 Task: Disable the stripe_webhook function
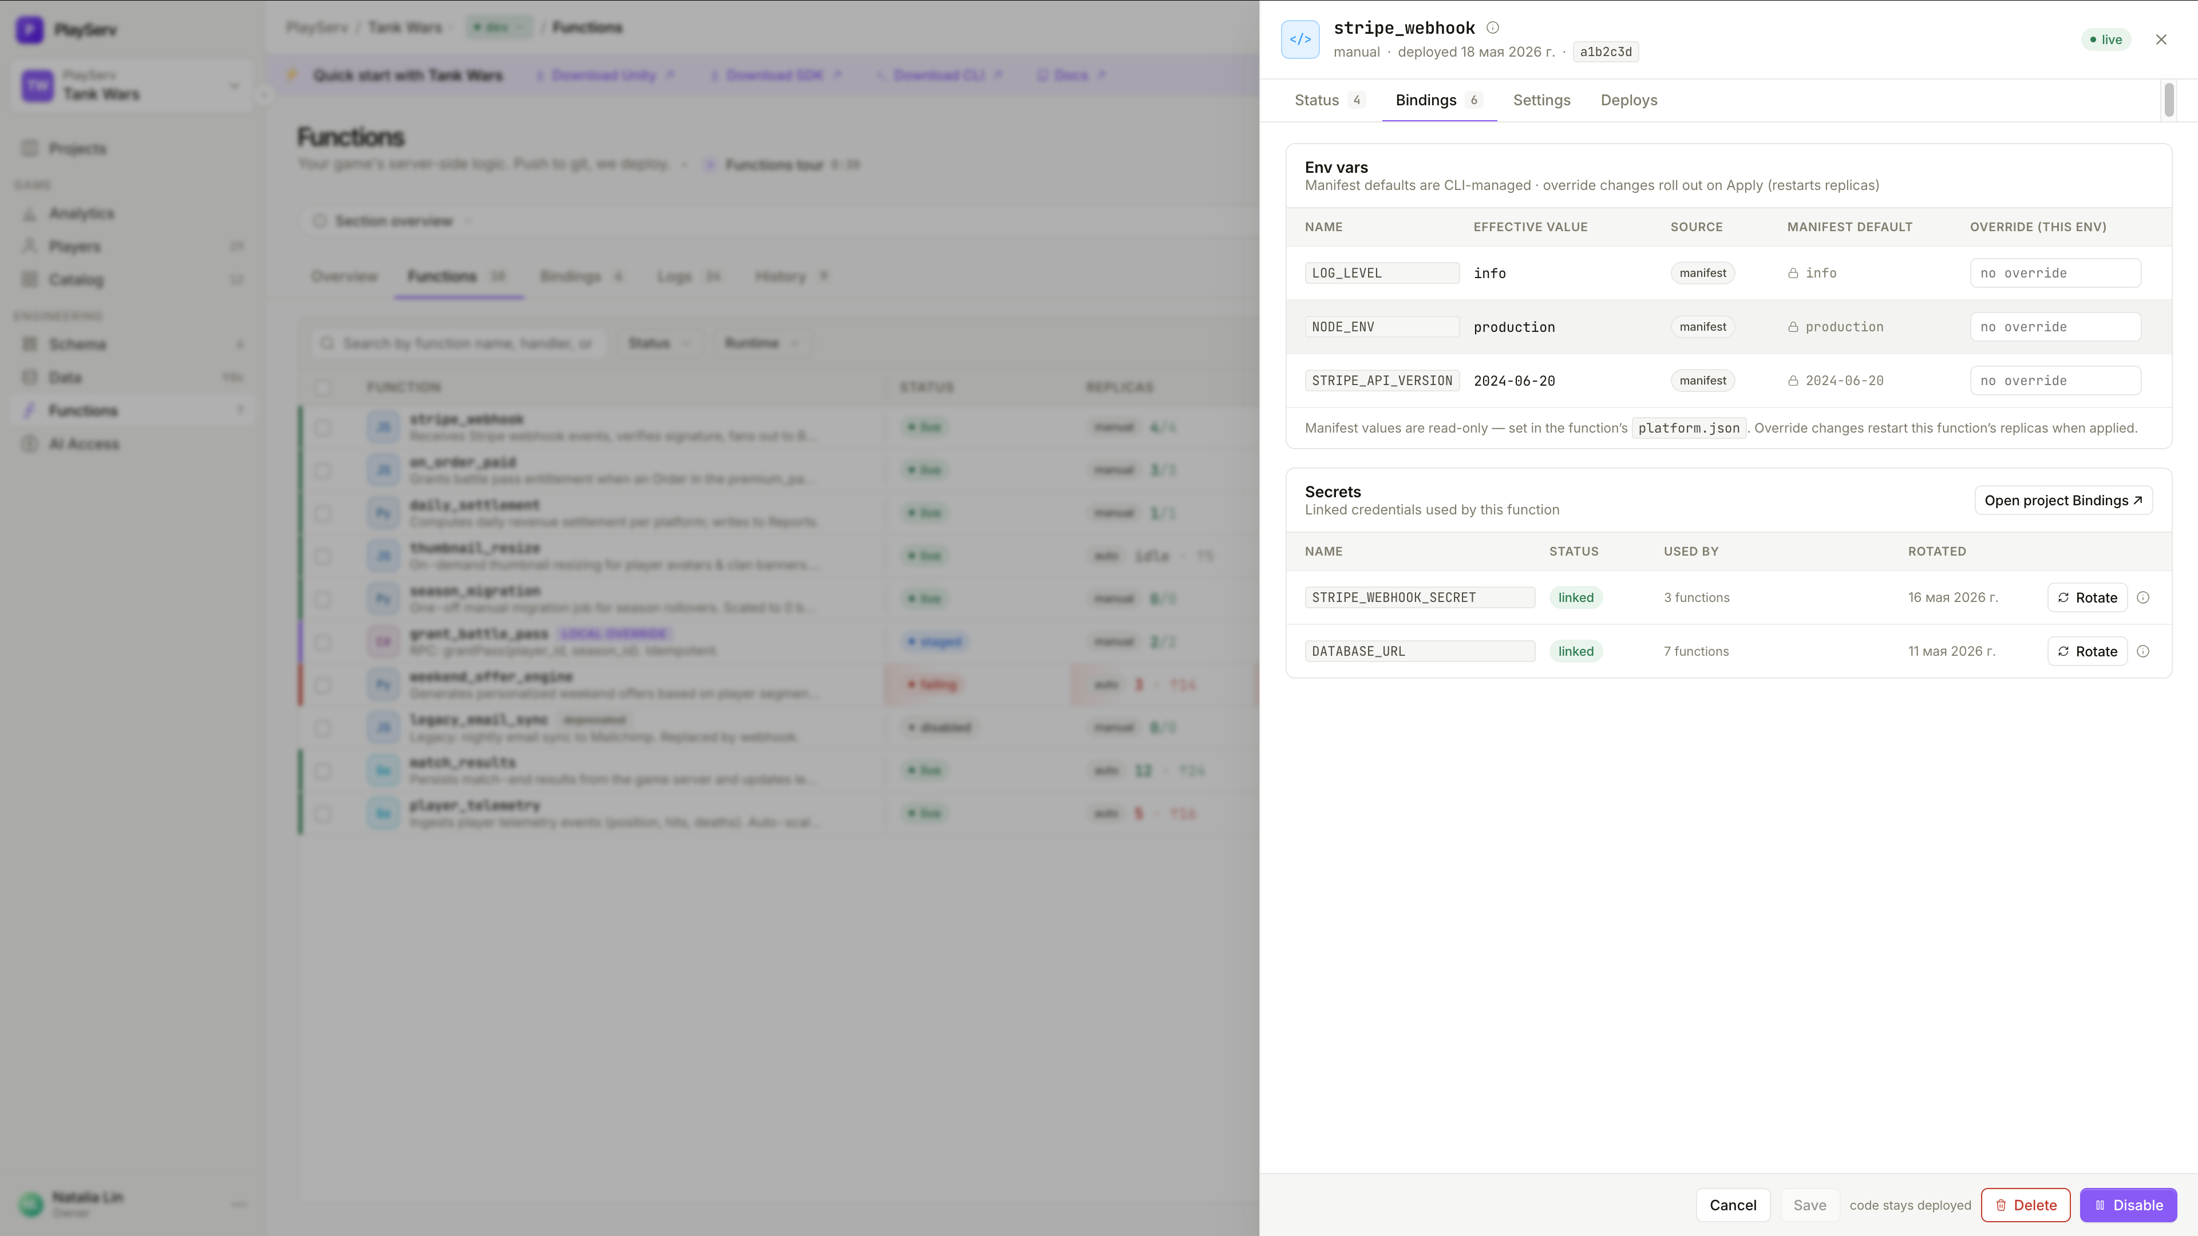2128,1205
